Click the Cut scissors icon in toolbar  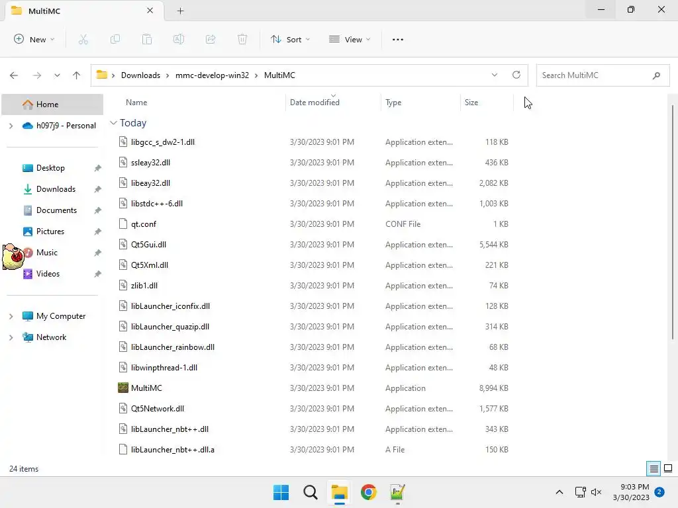click(83, 39)
